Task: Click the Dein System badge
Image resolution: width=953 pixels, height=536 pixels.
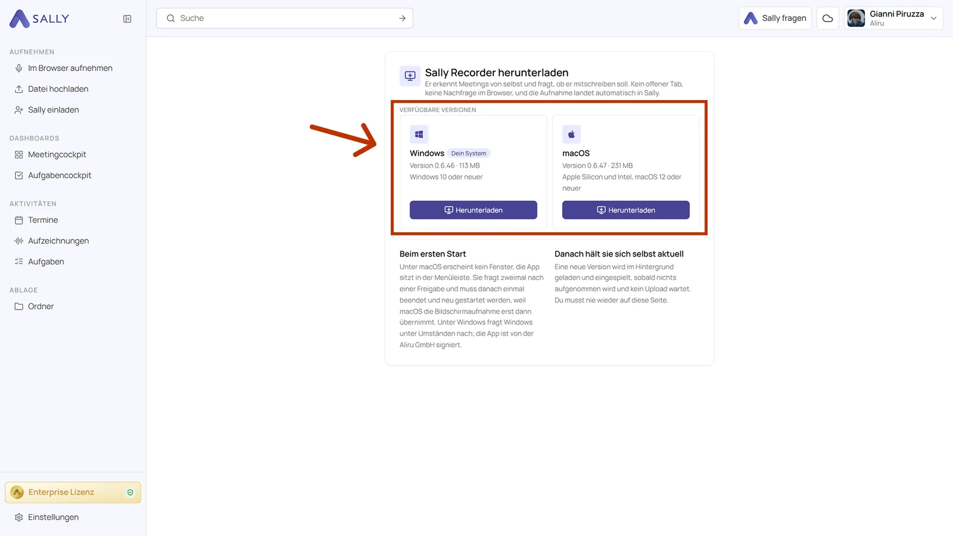Action: (469, 154)
